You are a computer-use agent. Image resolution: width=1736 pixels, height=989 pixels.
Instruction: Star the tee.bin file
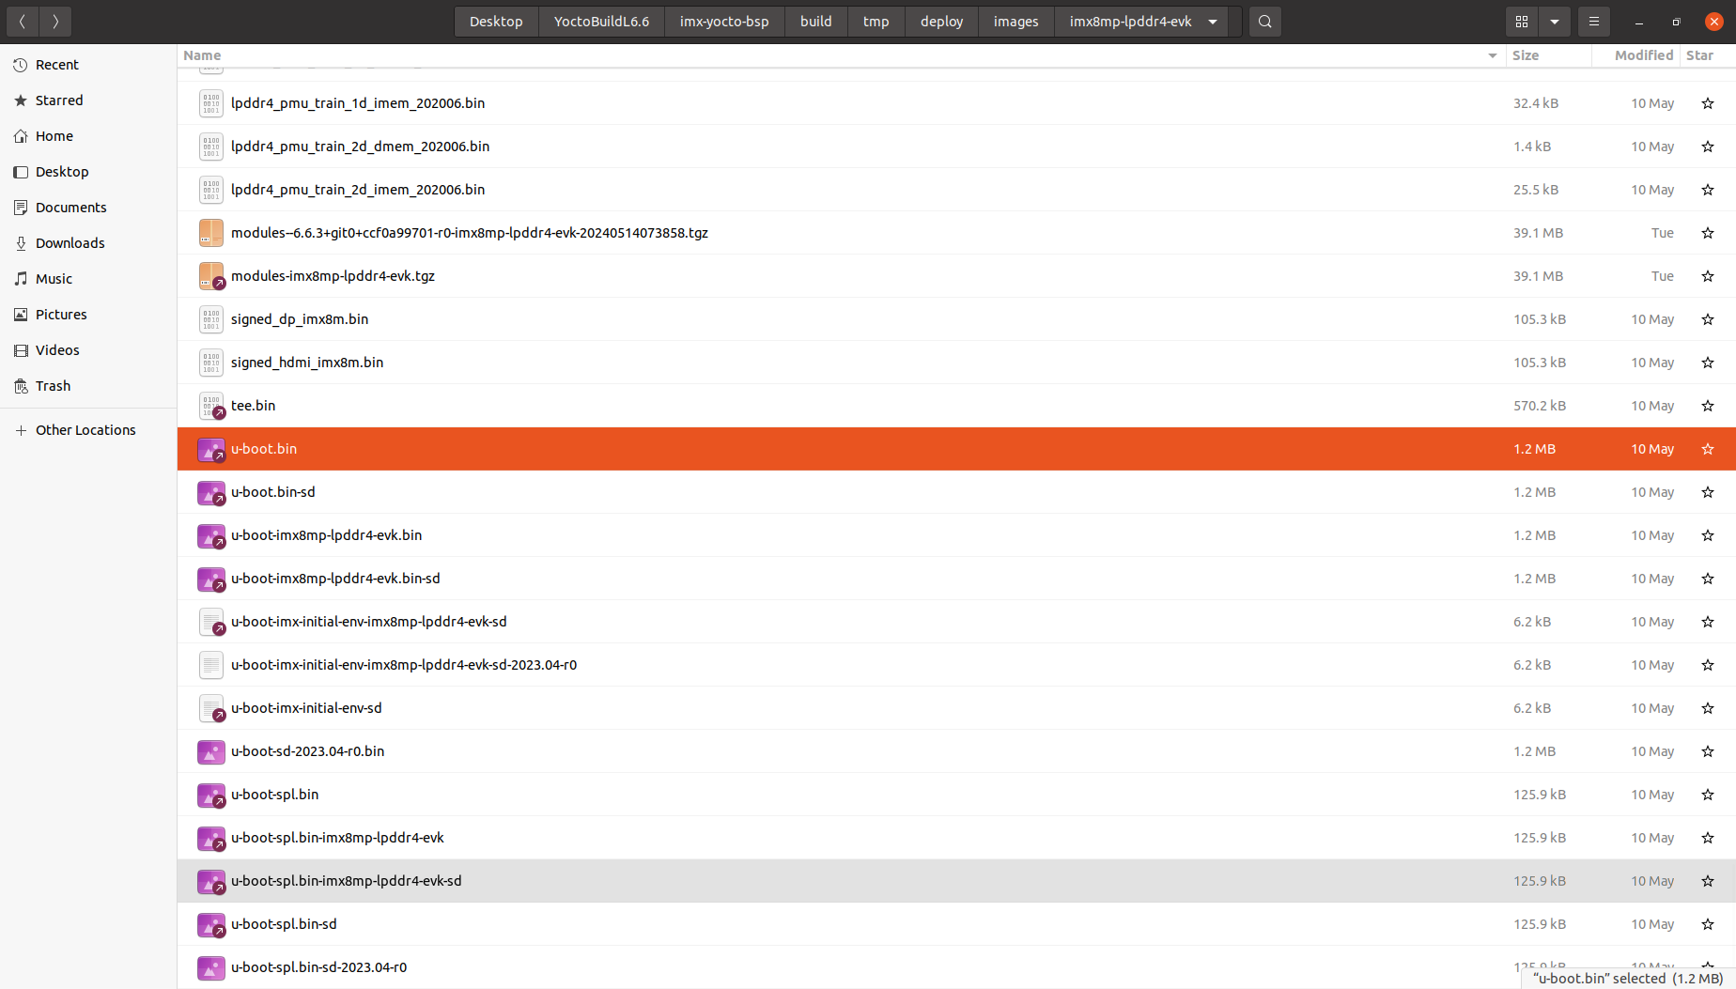pyautogui.click(x=1707, y=406)
